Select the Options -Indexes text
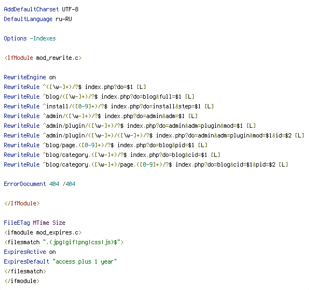Viewport: 309px width, 290px height. point(30,38)
